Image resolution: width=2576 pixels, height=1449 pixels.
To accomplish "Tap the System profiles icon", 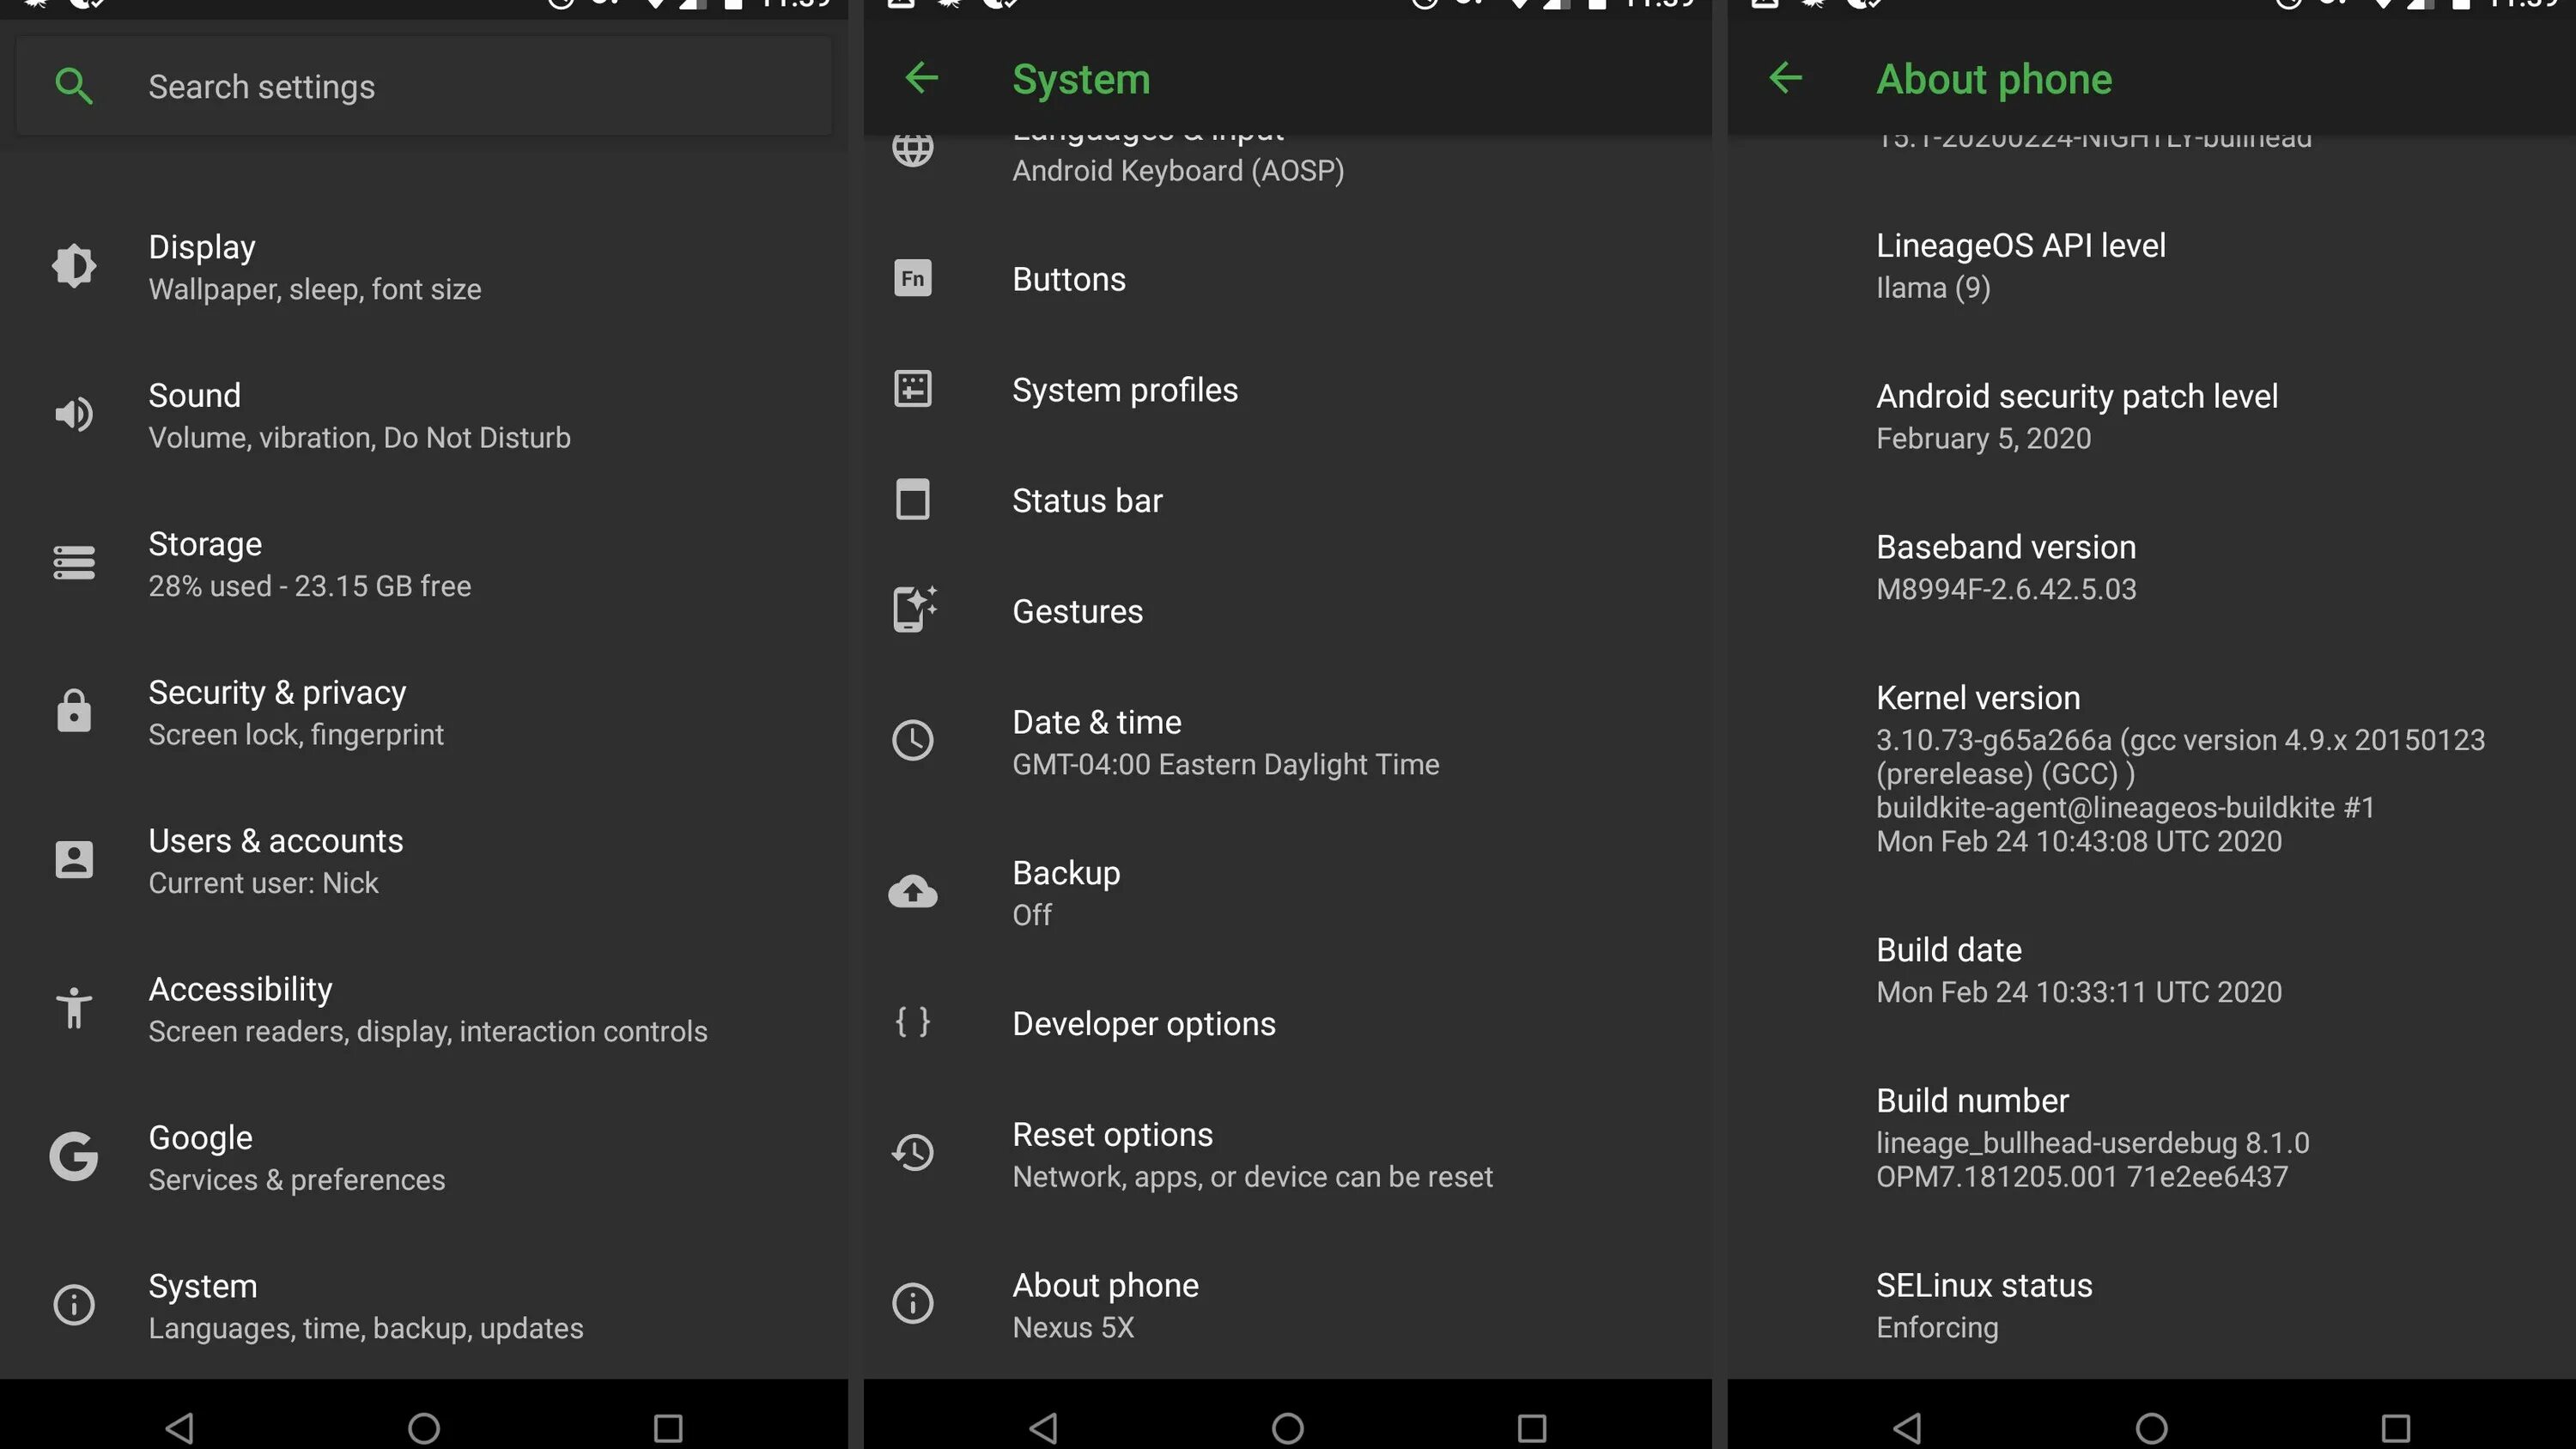I will point(913,389).
